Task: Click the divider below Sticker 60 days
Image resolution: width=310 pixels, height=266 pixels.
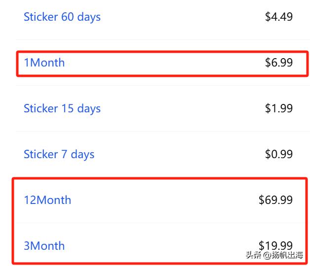Action: point(163,39)
